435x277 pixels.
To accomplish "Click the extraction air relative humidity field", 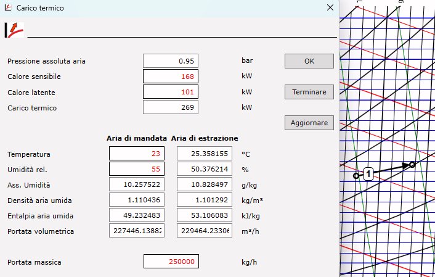I will (x=204, y=169).
